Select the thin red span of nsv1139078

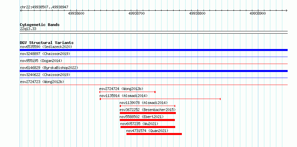point(147,106)
